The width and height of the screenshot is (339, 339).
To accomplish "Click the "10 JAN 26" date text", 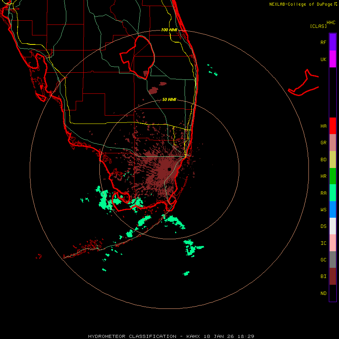I will tap(219, 336).
